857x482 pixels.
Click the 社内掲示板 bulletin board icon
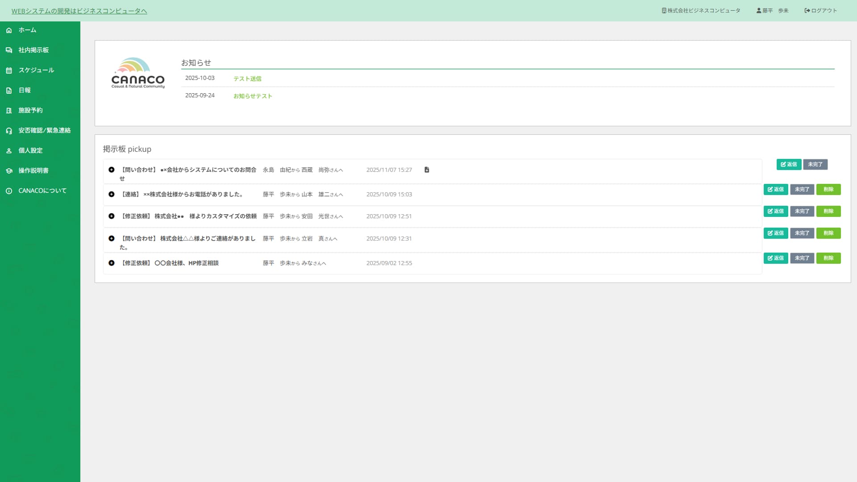(9, 50)
